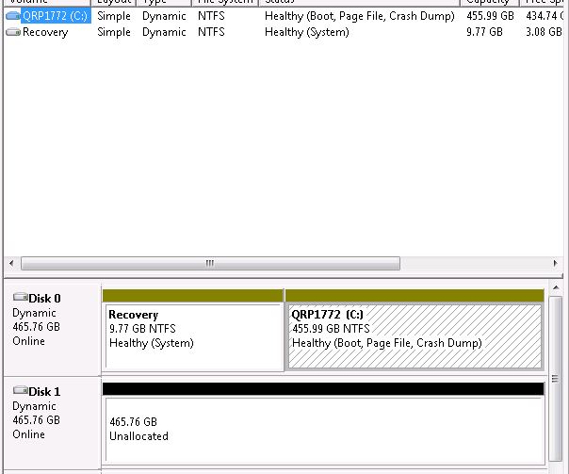This screenshot has width=569, height=474.
Task: Click the Disk 1 label panel
Action: coord(52,423)
